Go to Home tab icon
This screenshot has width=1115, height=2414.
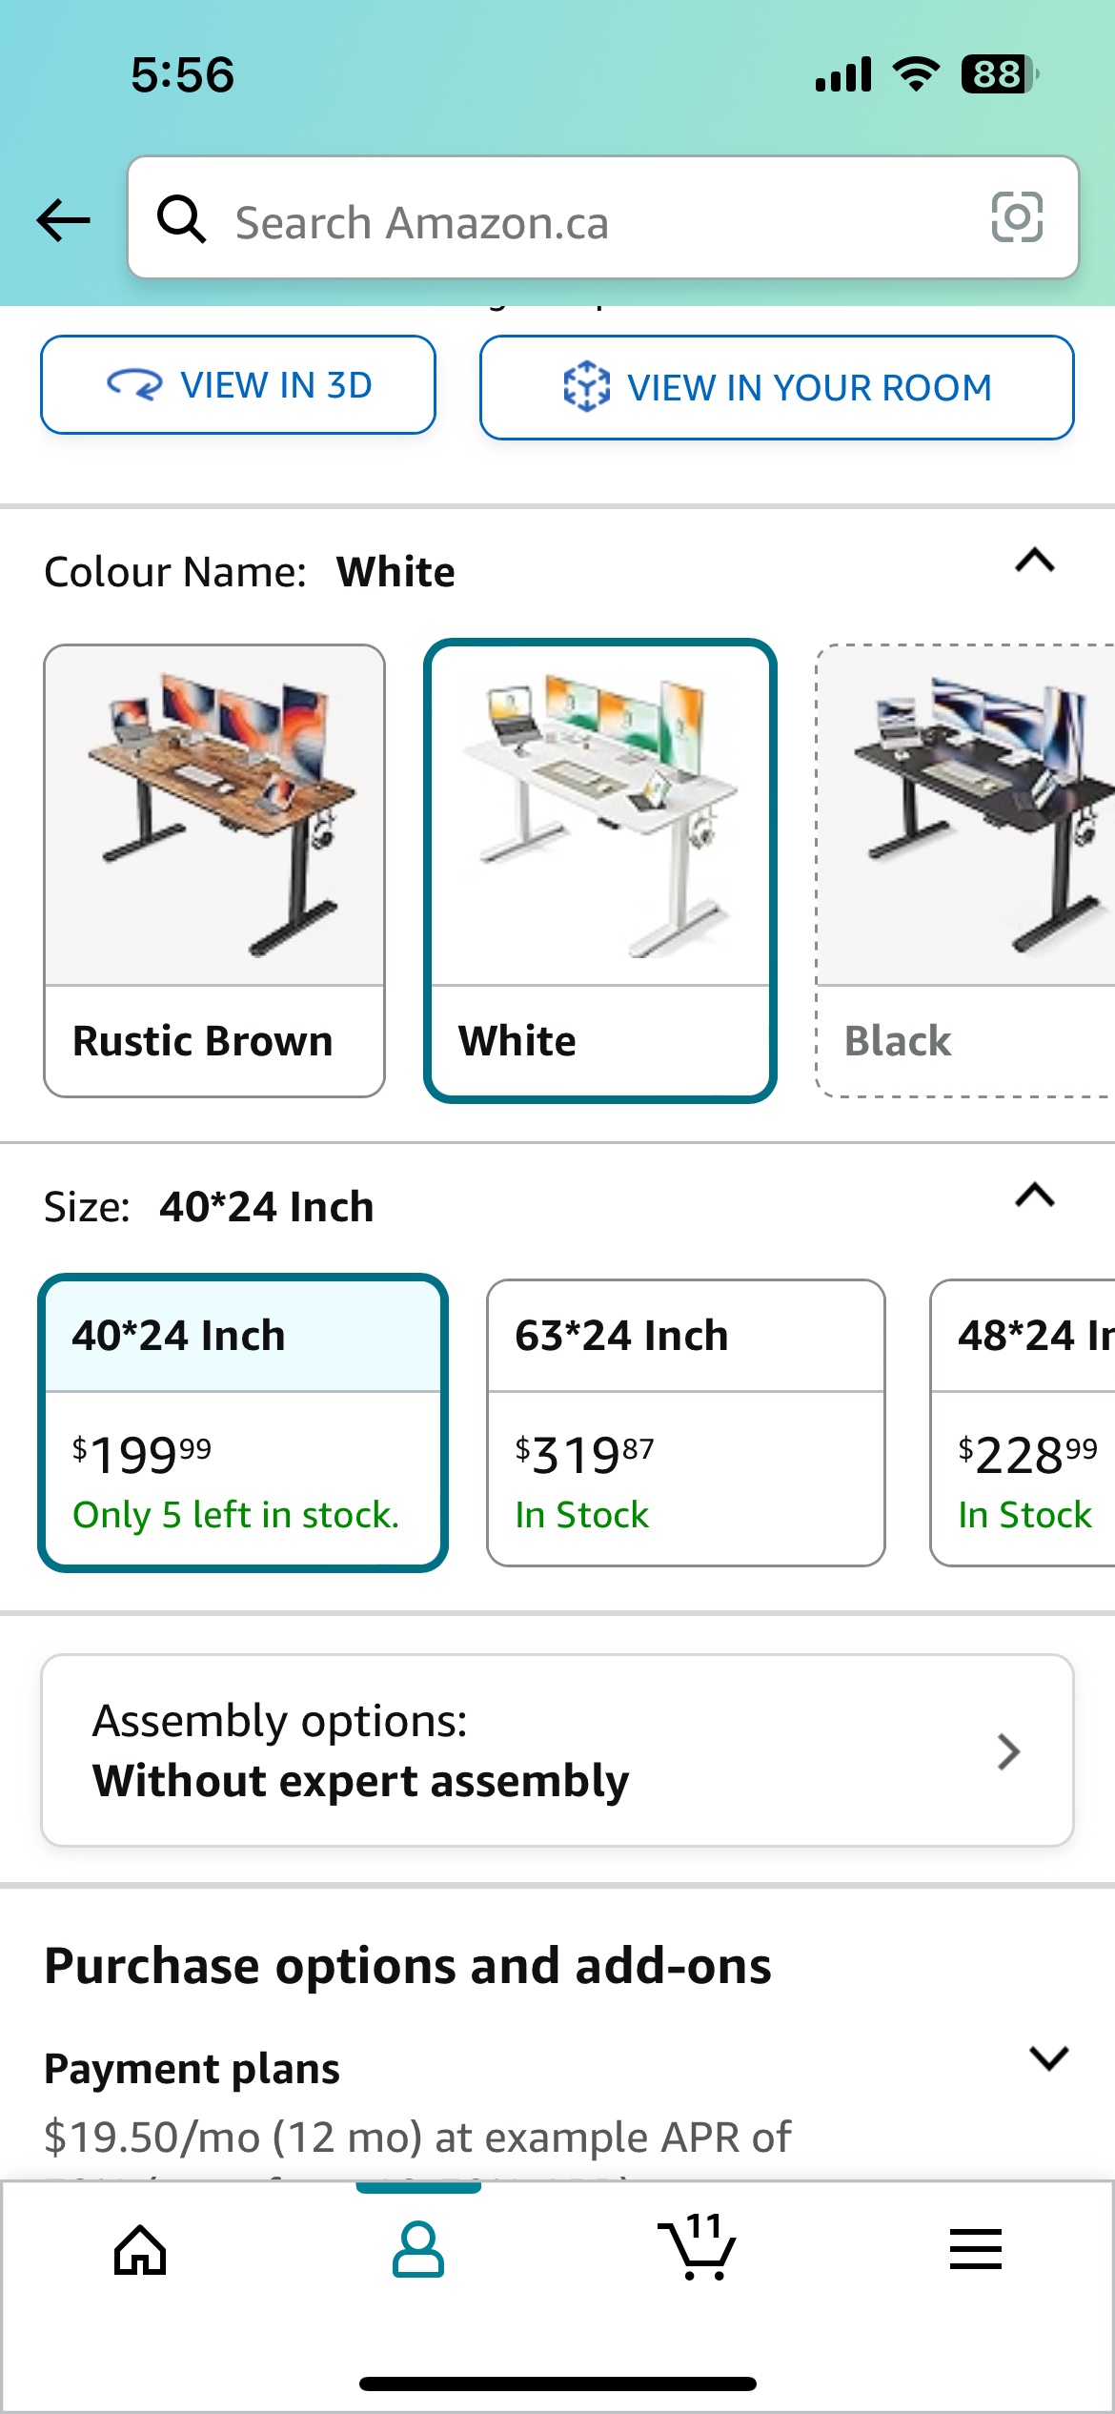140,2250
